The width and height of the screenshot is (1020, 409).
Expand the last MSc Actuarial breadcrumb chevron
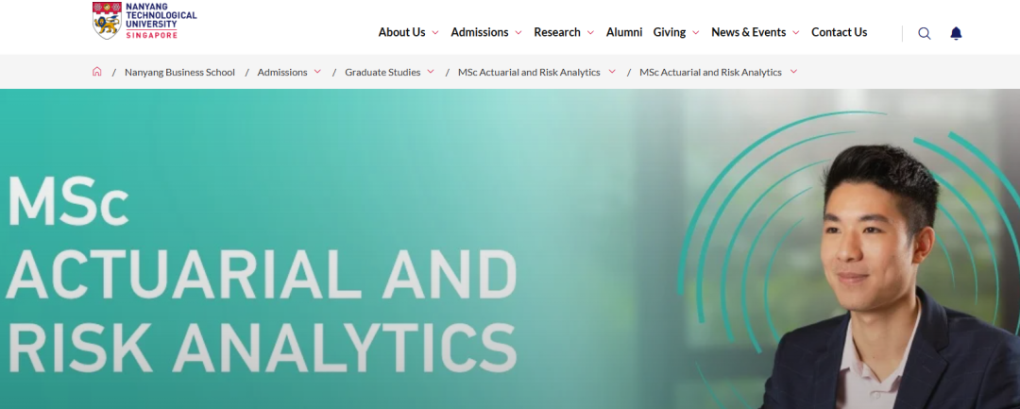[793, 72]
